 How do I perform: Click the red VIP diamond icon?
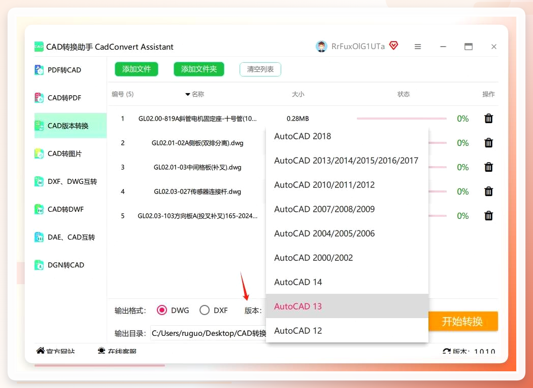tap(393, 46)
